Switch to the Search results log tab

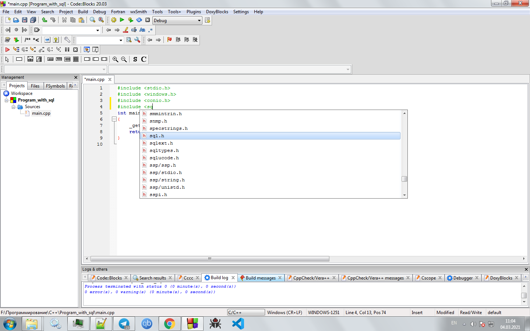pos(153,278)
